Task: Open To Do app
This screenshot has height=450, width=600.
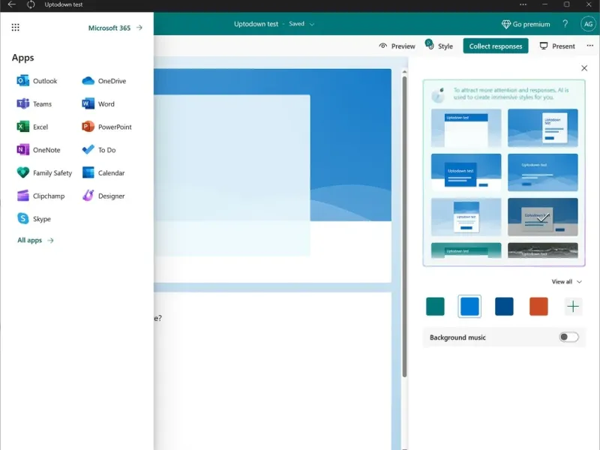Action: 99,149
